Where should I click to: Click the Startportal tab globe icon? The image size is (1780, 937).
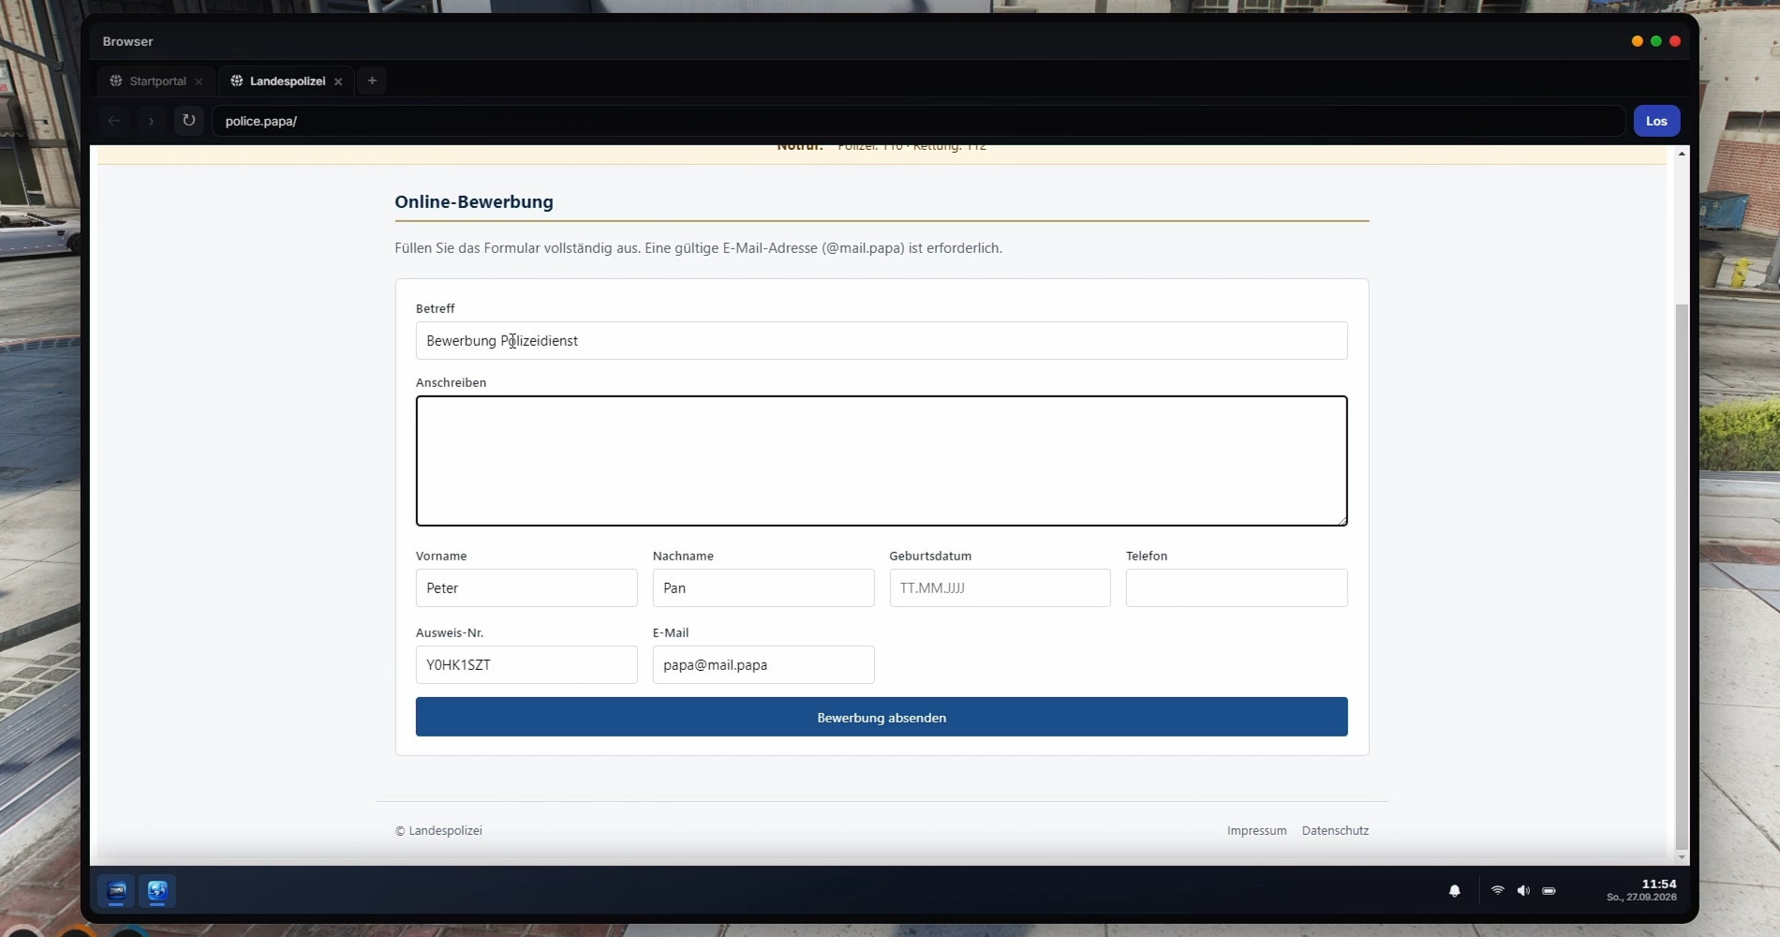coord(116,82)
